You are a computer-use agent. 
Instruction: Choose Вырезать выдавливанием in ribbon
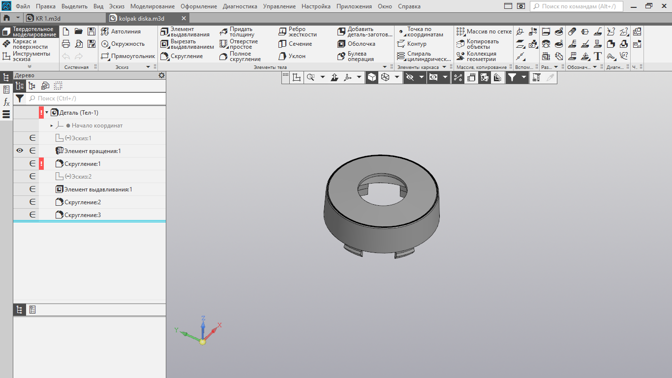pyautogui.click(x=187, y=44)
